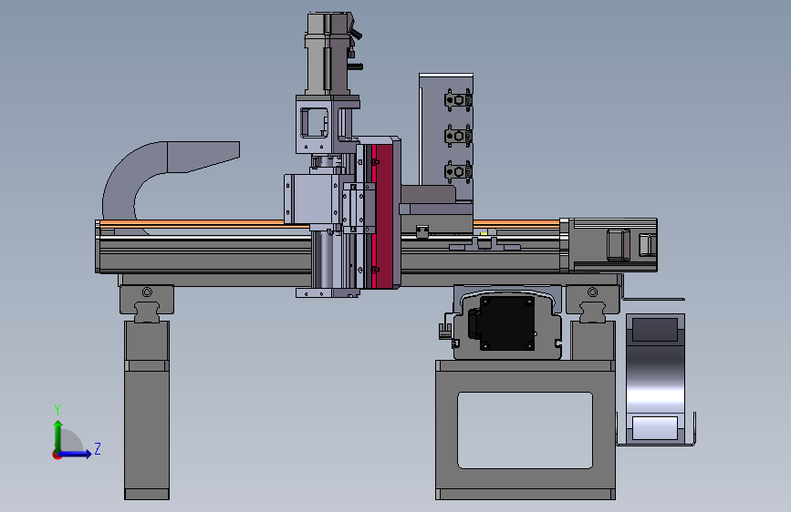The height and width of the screenshot is (512, 791).
Task: Click the 'Y' axis label
Action: [x=57, y=409]
